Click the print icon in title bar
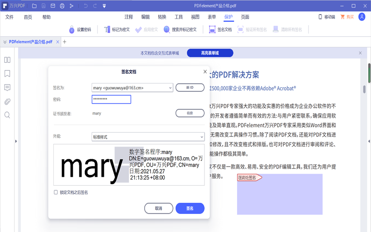Image resolution: width=371 pixels, height=232 pixels. tap(62, 6)
